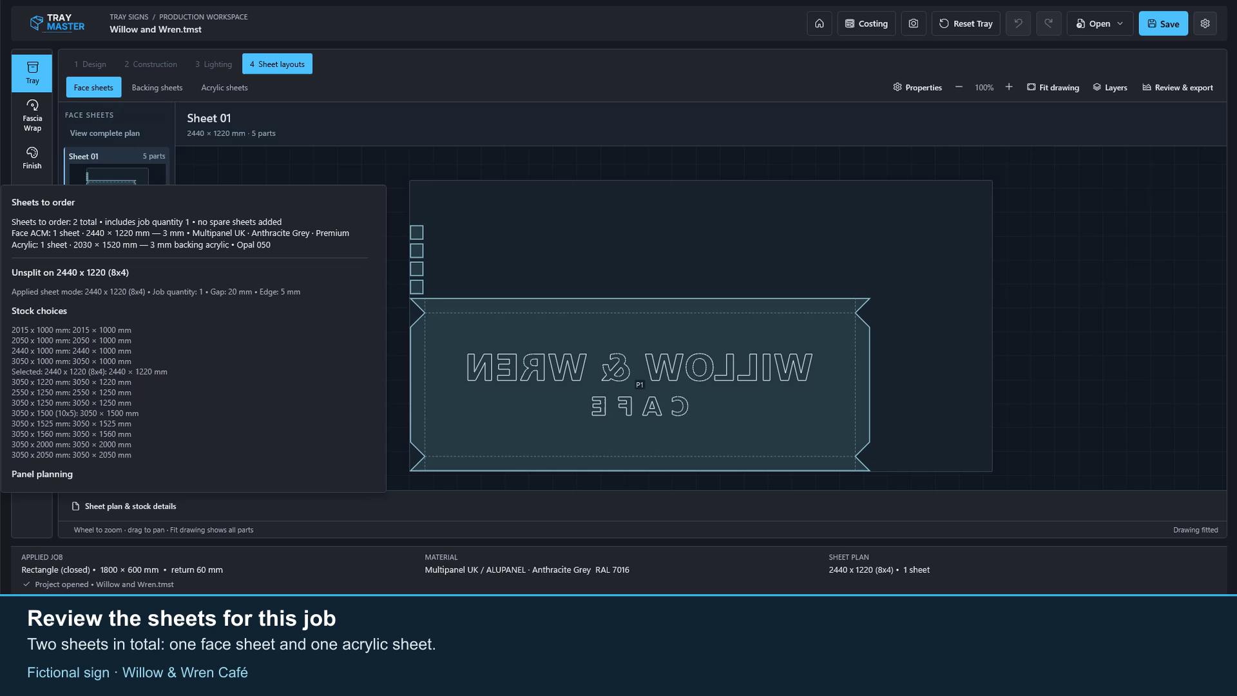Toggle Sheet plan & stock details
Viewport: 1237px width, 696px height.
coord(124,506)
